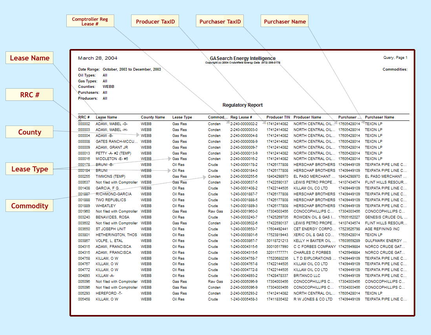Click the Reg Lease # column header

241,117
